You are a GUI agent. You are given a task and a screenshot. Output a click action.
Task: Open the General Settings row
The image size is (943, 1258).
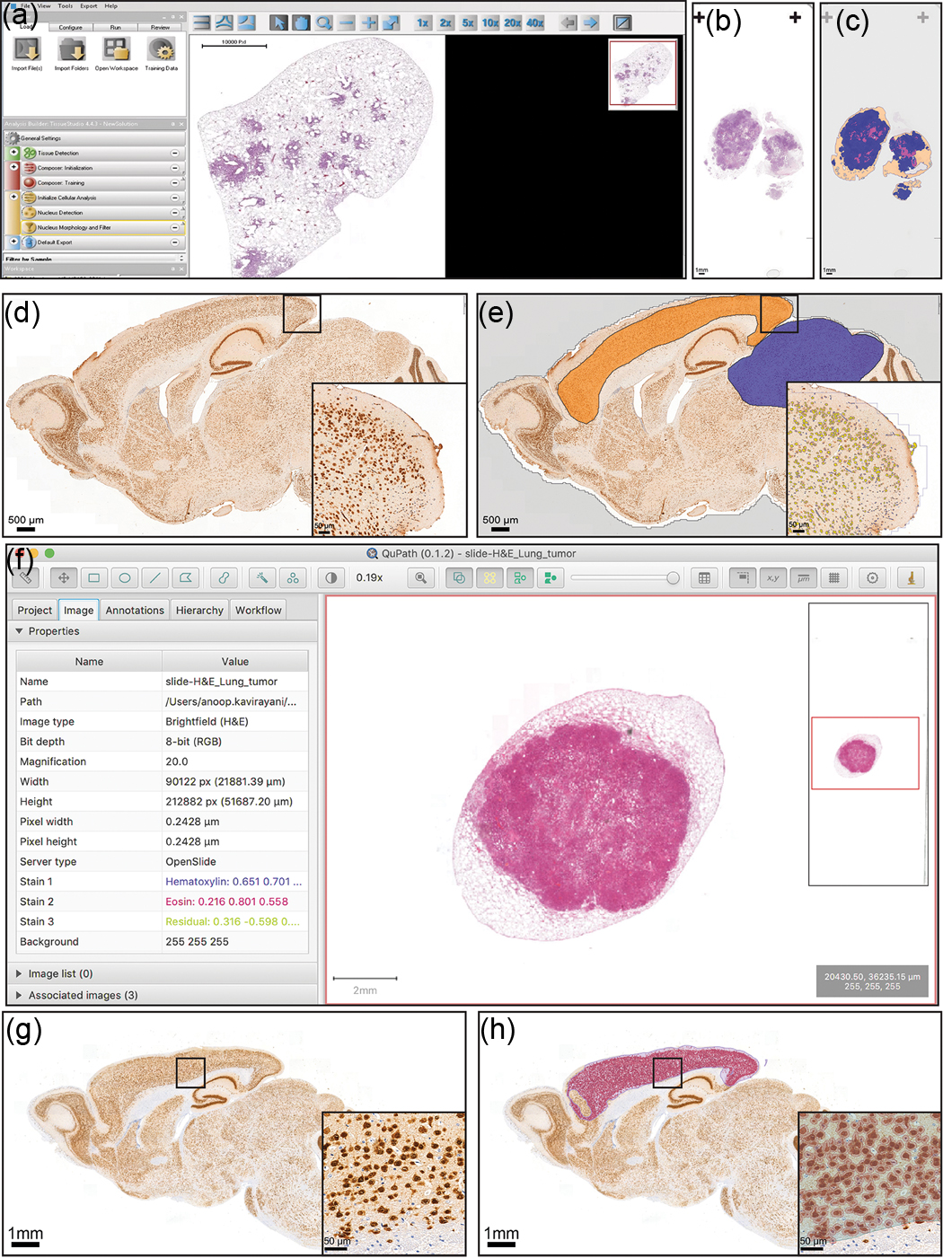coord(94,138)
